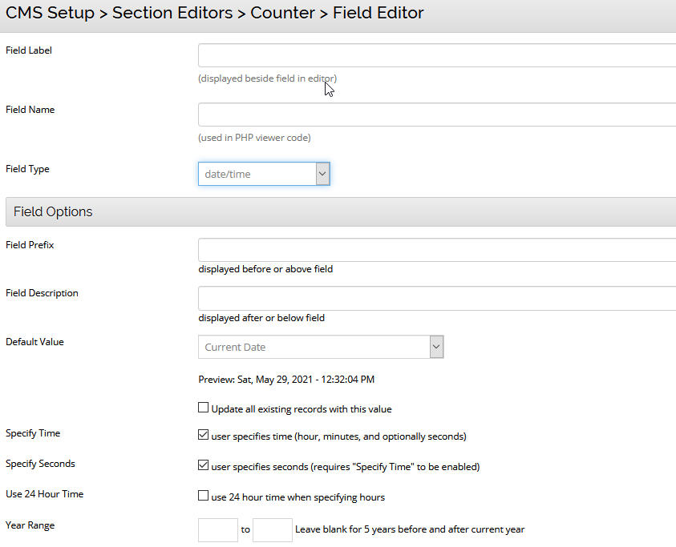
Task: Select the Field Prefix text field
Action: pos(437,250)
